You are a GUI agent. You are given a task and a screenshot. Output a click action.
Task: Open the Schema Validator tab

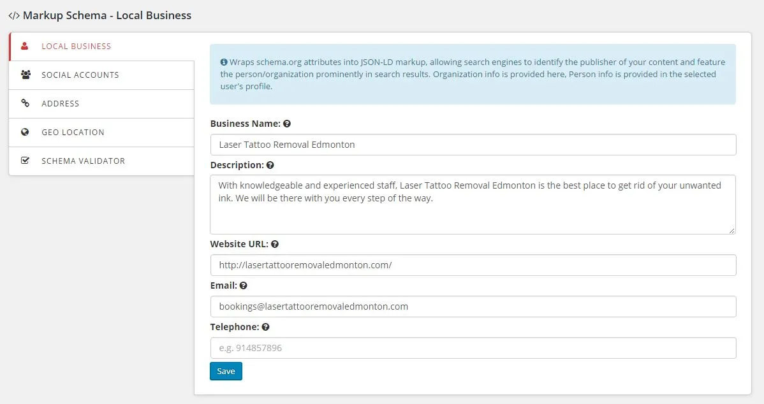pos(101,161)
